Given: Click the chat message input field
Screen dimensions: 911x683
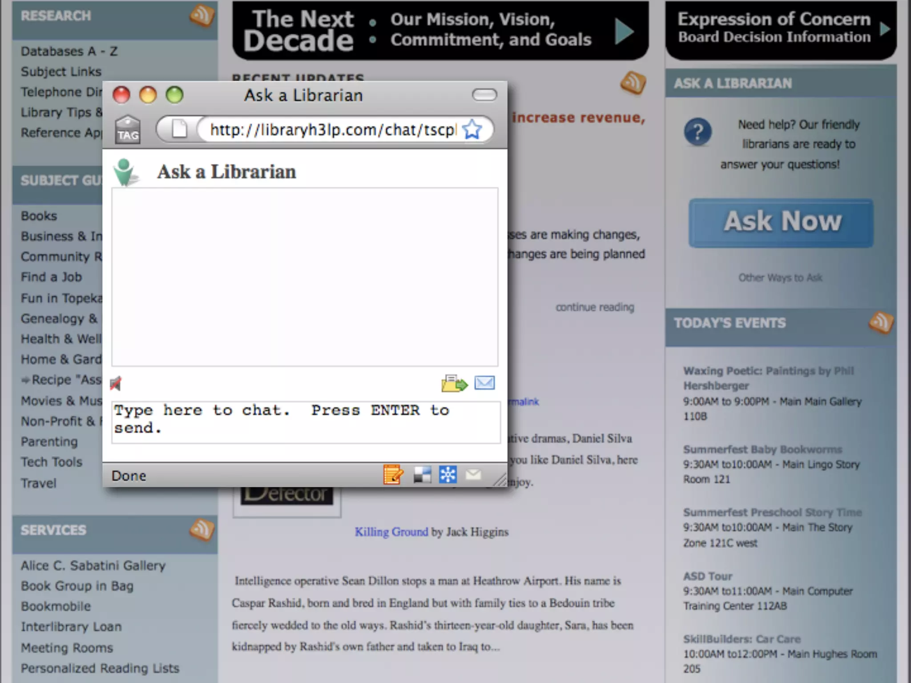Looking at the screenshot, I should pos(306,422).
